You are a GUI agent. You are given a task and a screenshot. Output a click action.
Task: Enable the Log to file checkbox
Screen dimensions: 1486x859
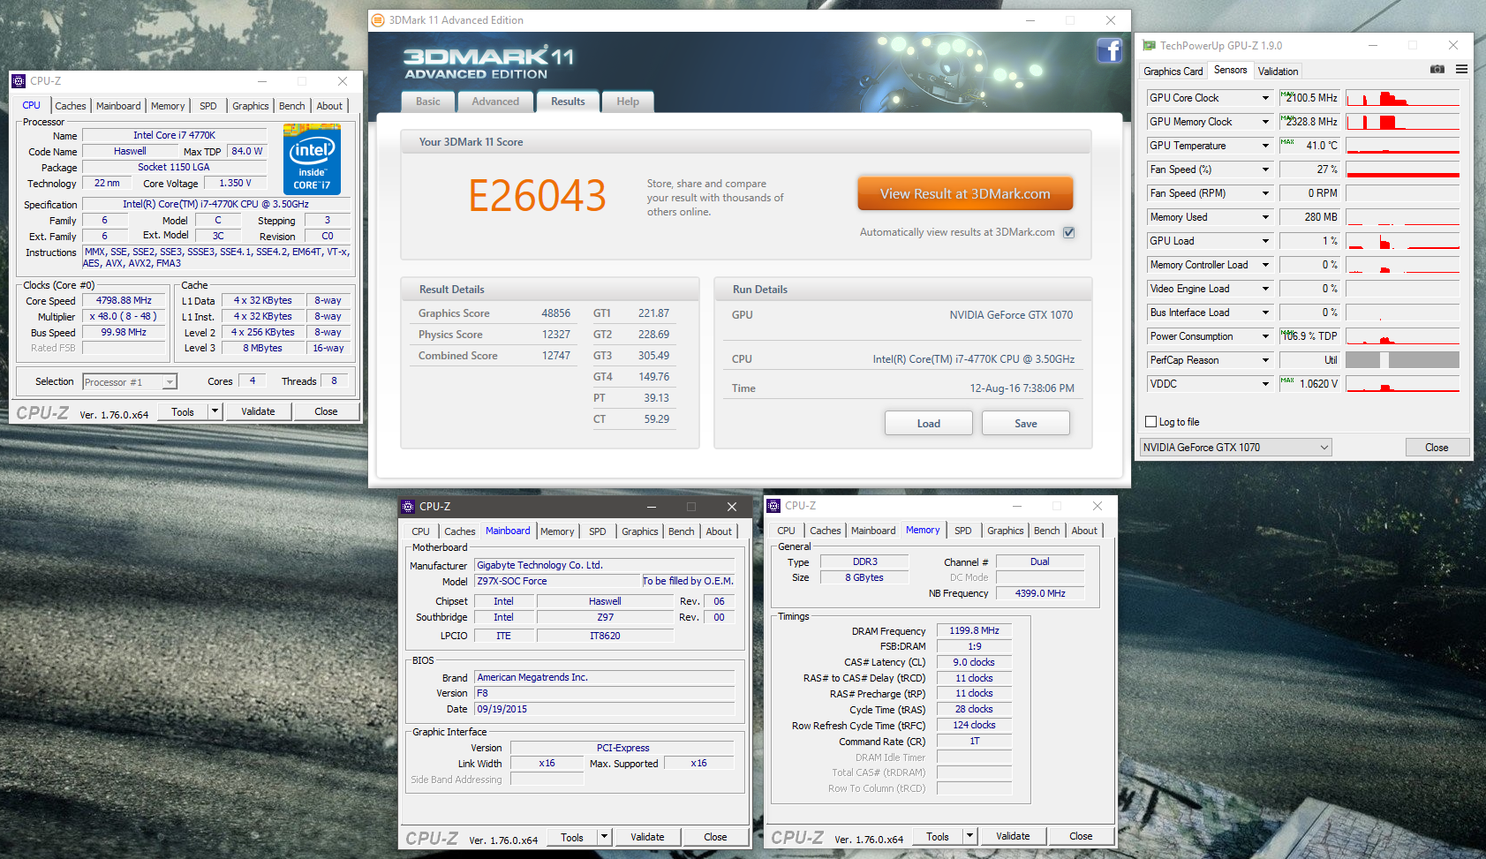point(1150,422)
